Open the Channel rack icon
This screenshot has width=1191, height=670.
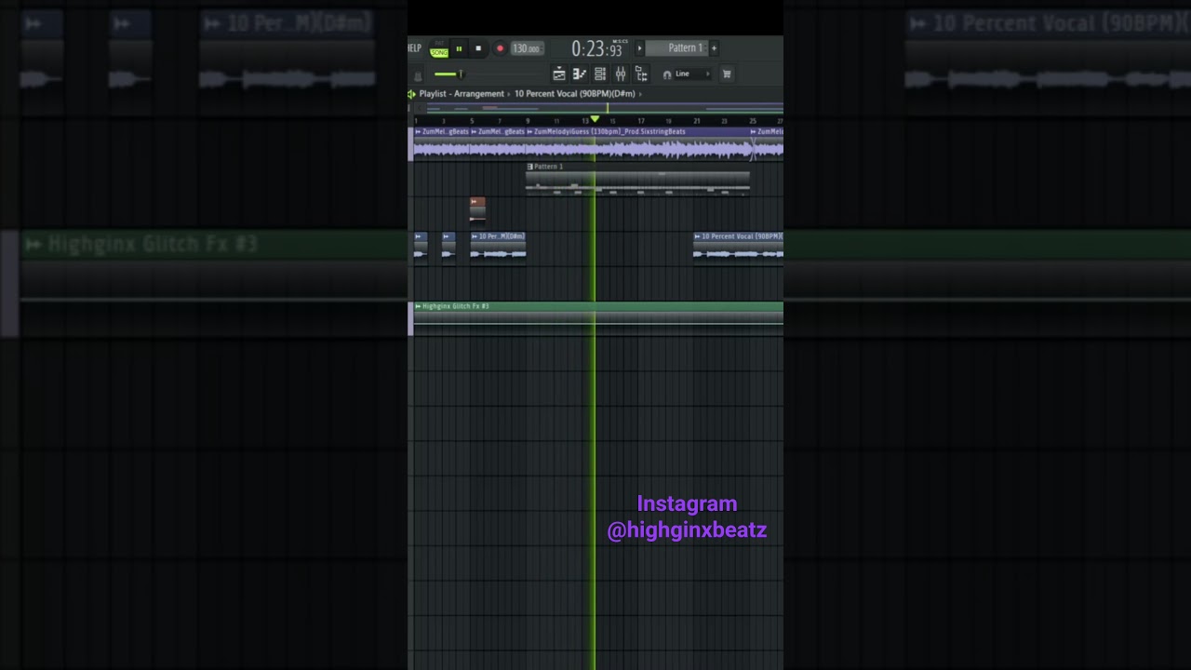(x=600, y=74)
